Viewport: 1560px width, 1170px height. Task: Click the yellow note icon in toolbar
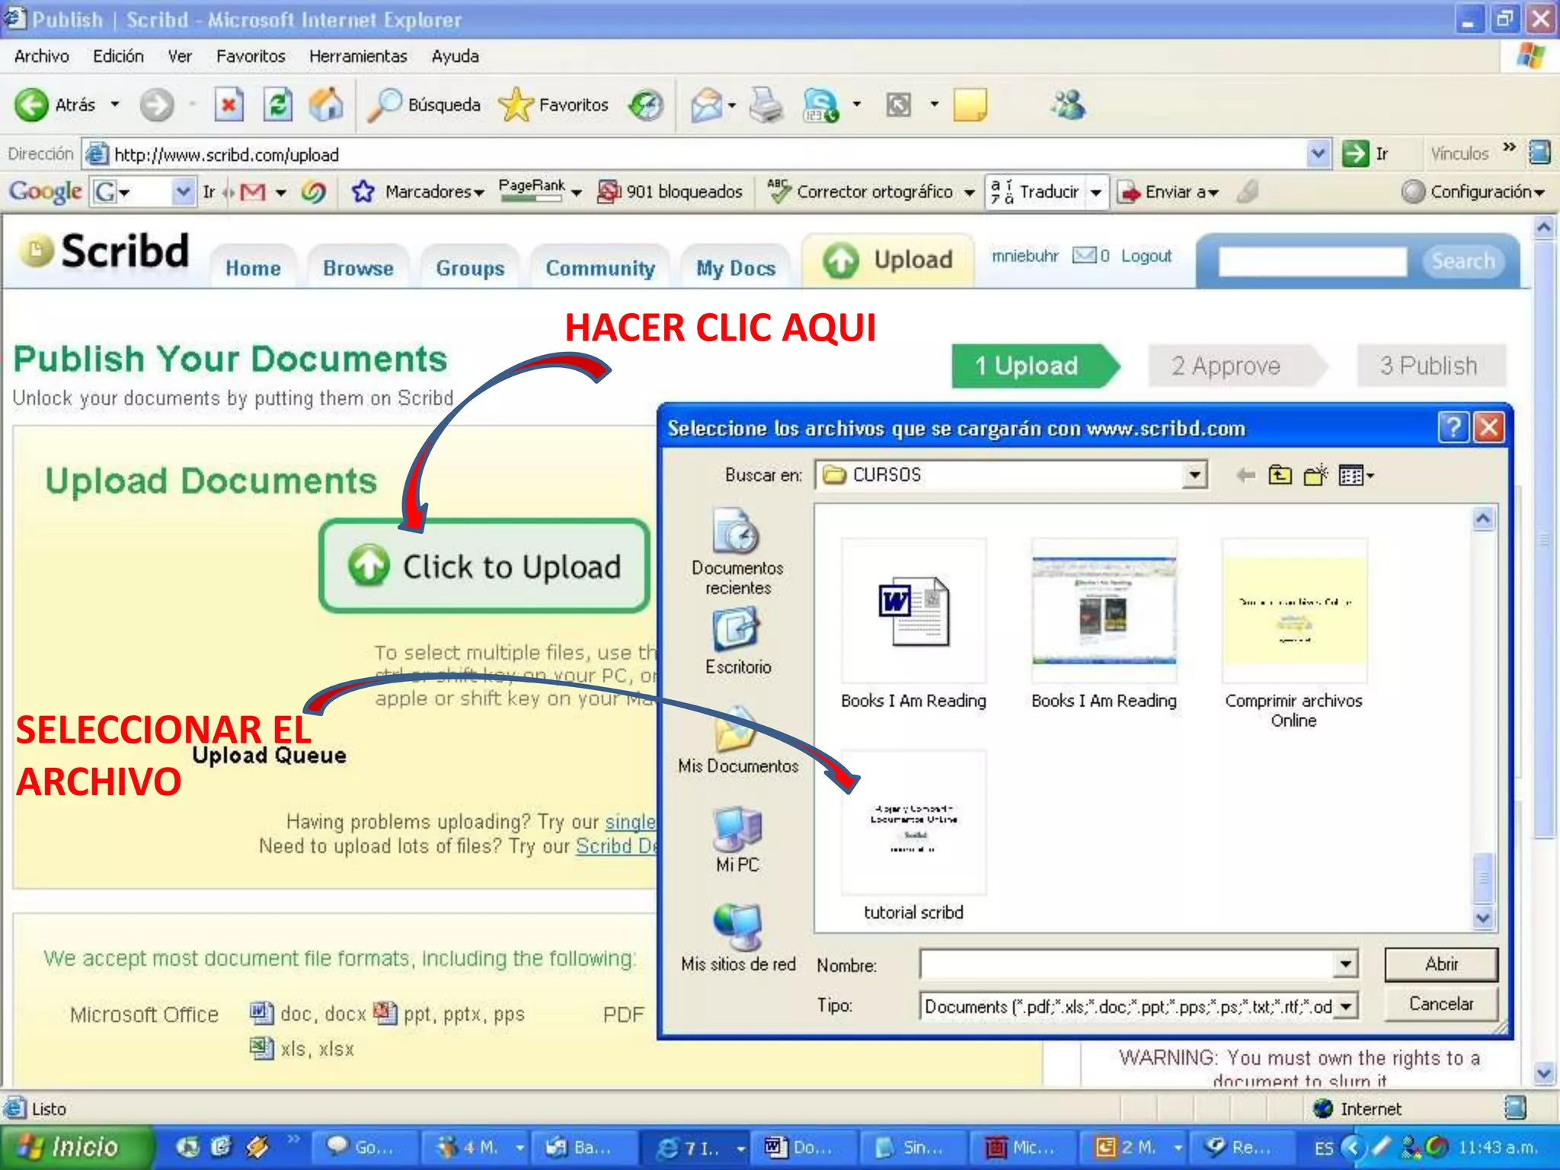970,105
